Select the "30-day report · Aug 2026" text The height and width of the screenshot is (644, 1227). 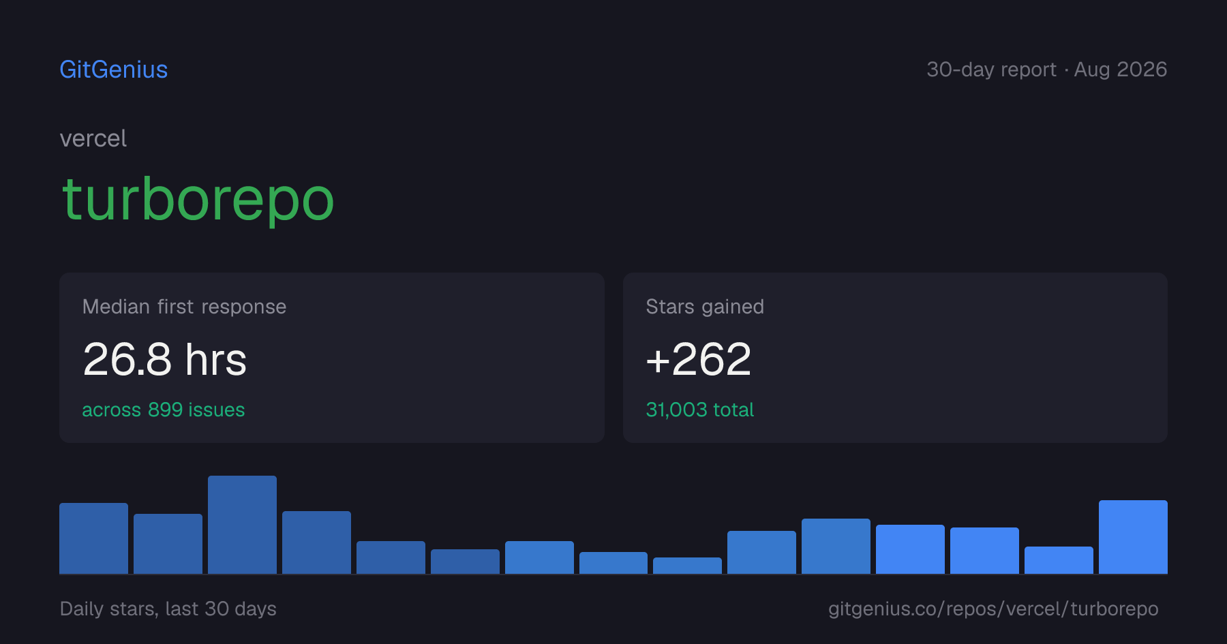(1046, 70)
